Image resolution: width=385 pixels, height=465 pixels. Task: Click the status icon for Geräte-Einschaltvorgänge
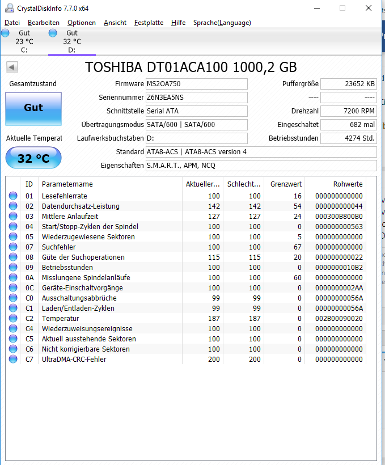(13, 288)
